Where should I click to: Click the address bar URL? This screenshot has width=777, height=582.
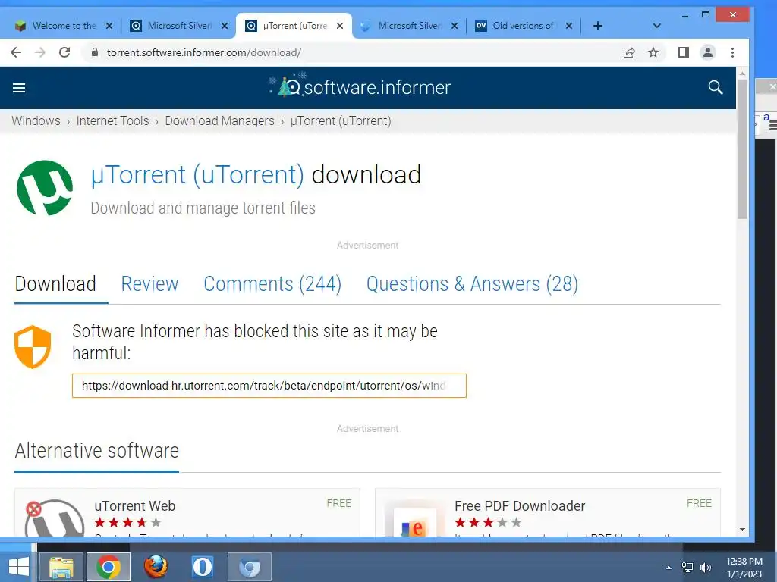pyautogui.click(x=203, y=52)
